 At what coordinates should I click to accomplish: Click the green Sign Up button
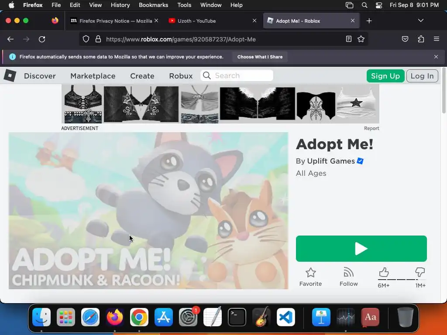(x=385, y=76)
